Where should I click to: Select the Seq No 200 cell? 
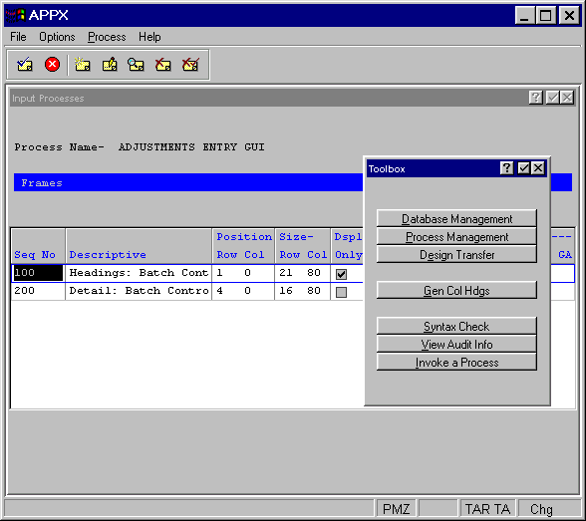tap(38, 291)
